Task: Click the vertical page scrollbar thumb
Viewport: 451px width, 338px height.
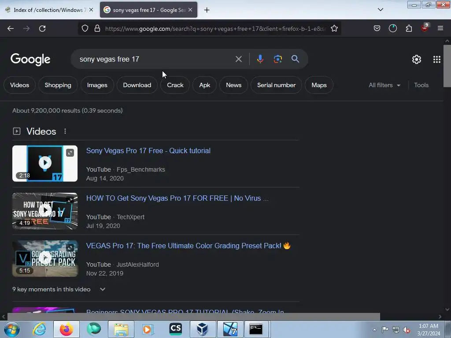Action: coord(447,66)
